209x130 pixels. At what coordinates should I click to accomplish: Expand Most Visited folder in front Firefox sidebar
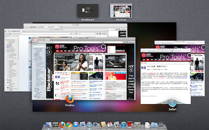point(34,56)
